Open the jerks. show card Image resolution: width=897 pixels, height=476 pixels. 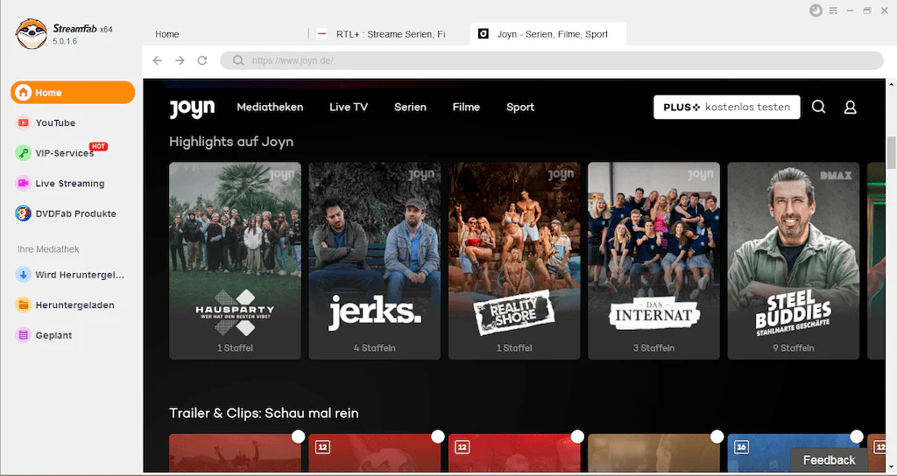(375, 261)
